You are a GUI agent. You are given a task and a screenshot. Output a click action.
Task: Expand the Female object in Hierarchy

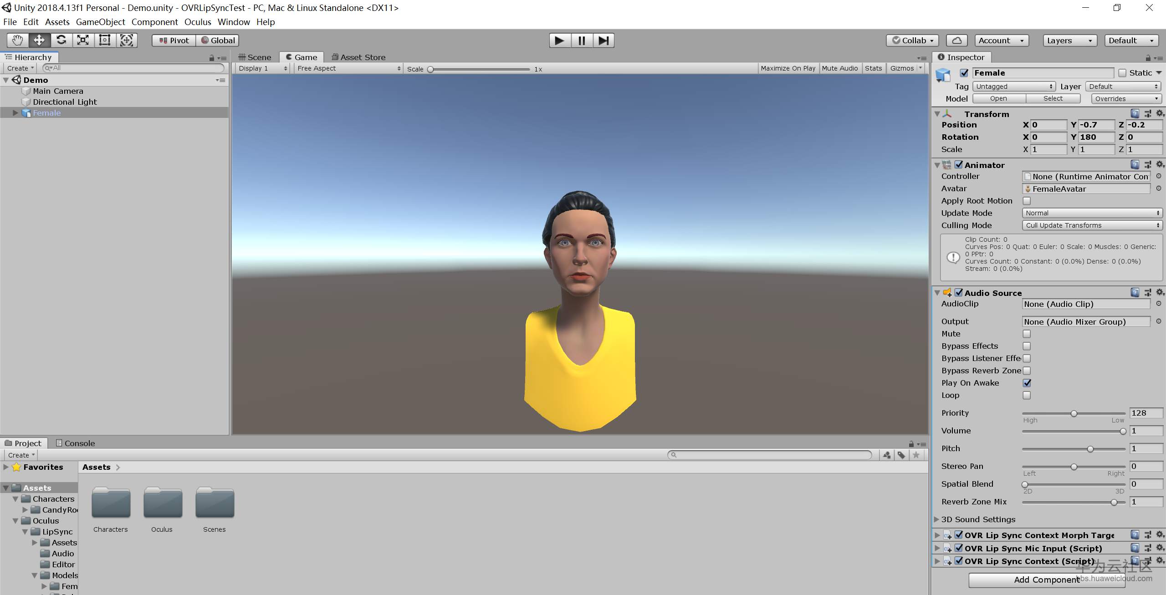tap(15, 113)
